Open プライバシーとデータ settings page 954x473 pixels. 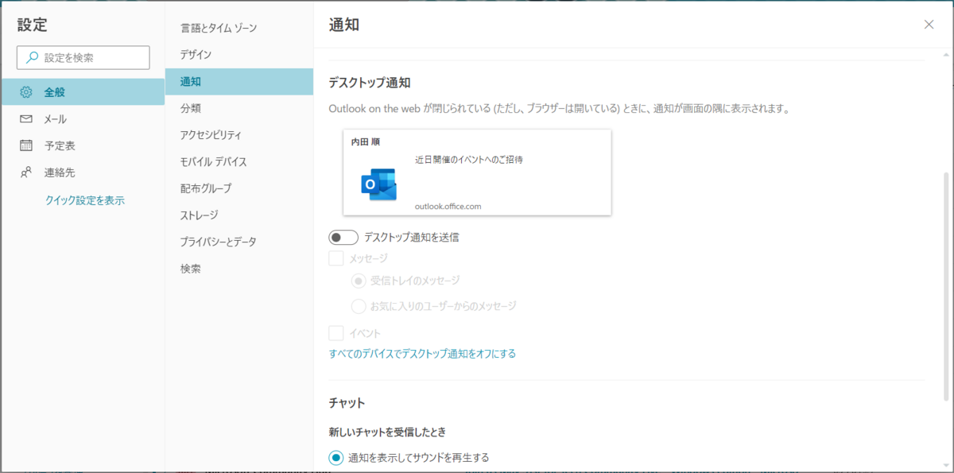point(239,242)
